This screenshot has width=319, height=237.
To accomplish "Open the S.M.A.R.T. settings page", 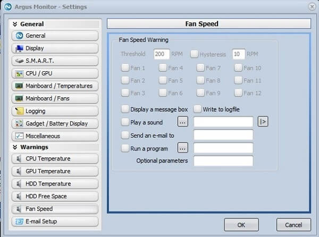I will point(55,61).
